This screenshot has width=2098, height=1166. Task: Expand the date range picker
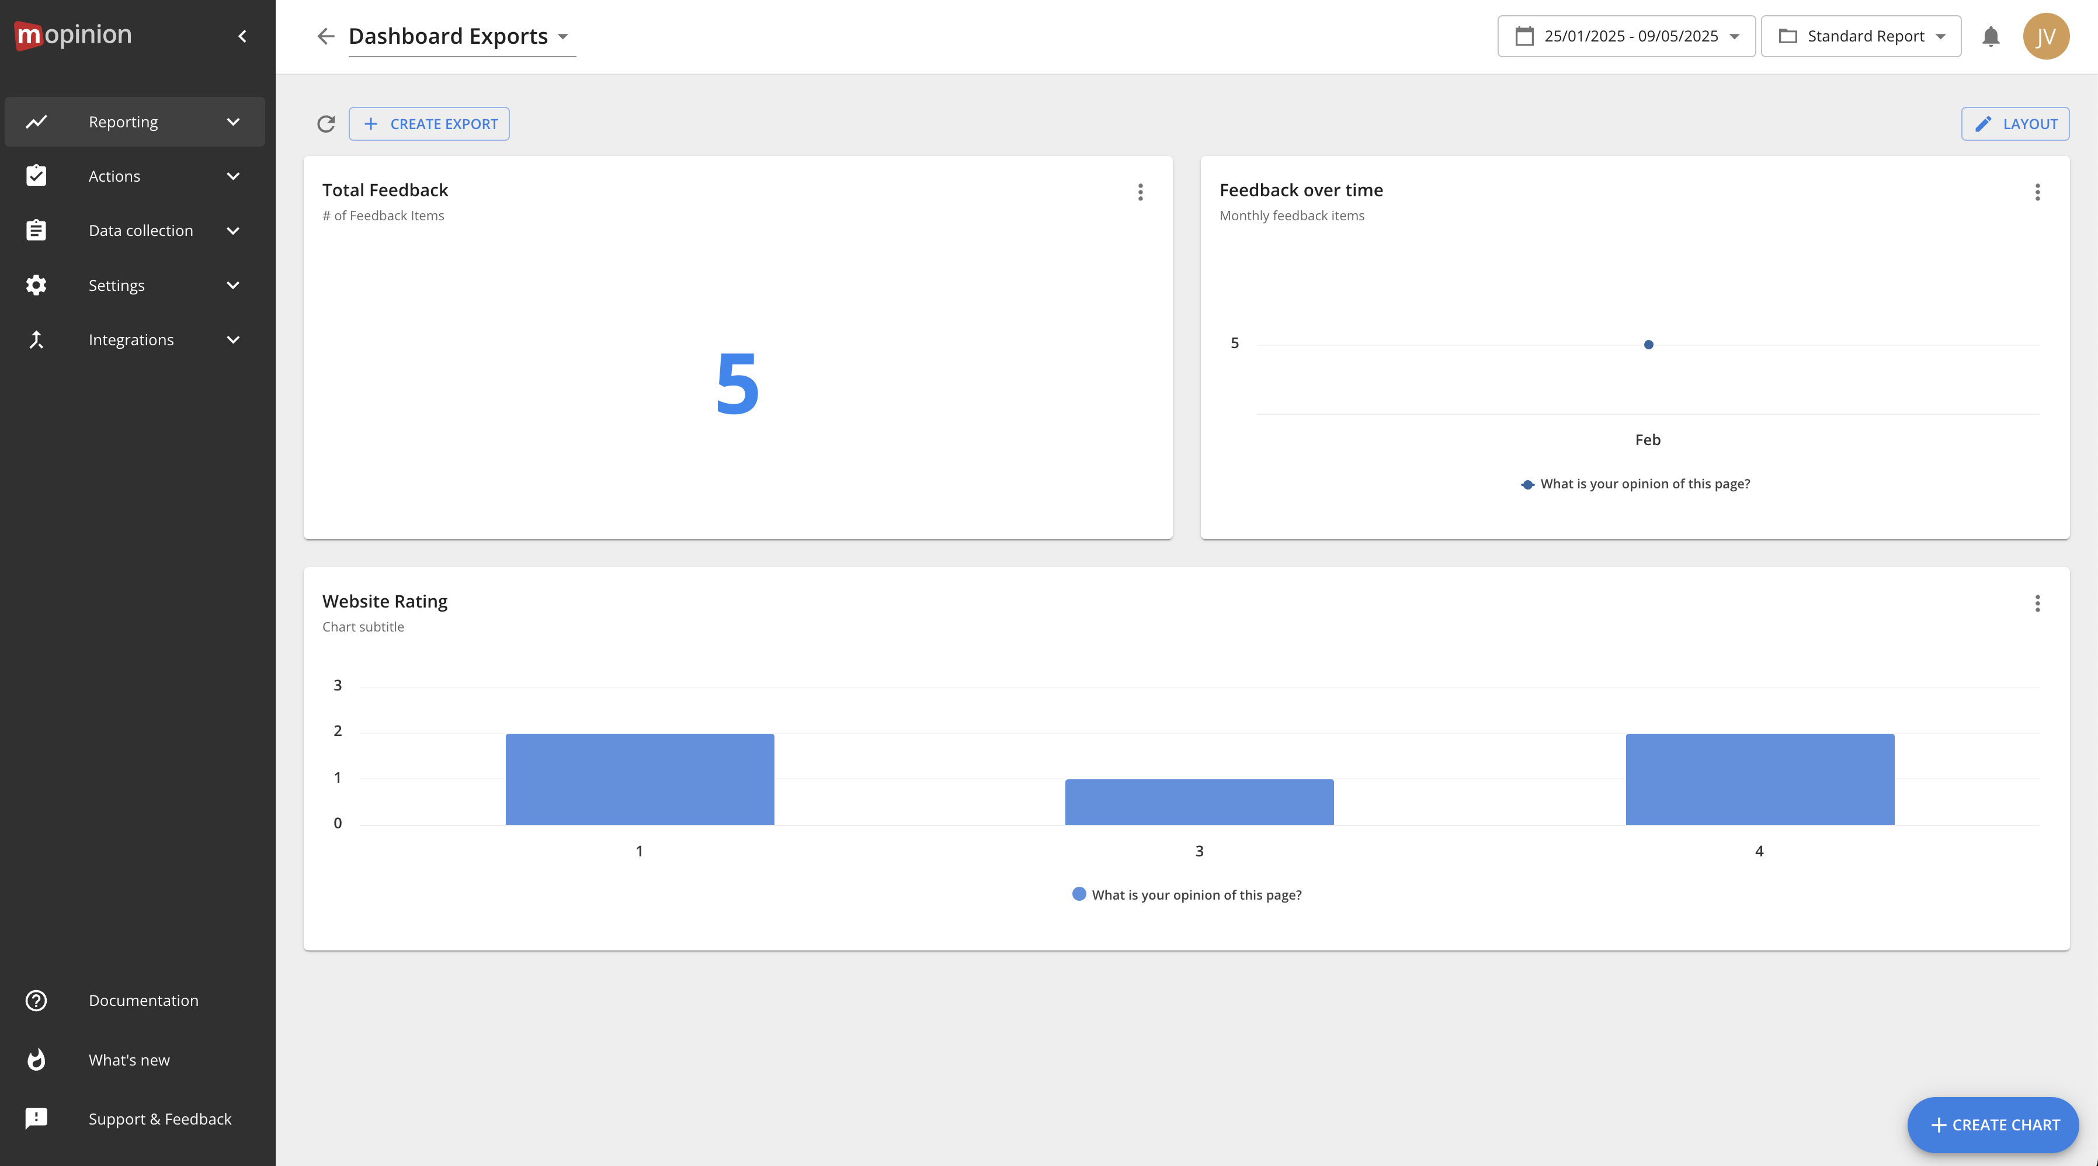click(x=1625, y=36)
